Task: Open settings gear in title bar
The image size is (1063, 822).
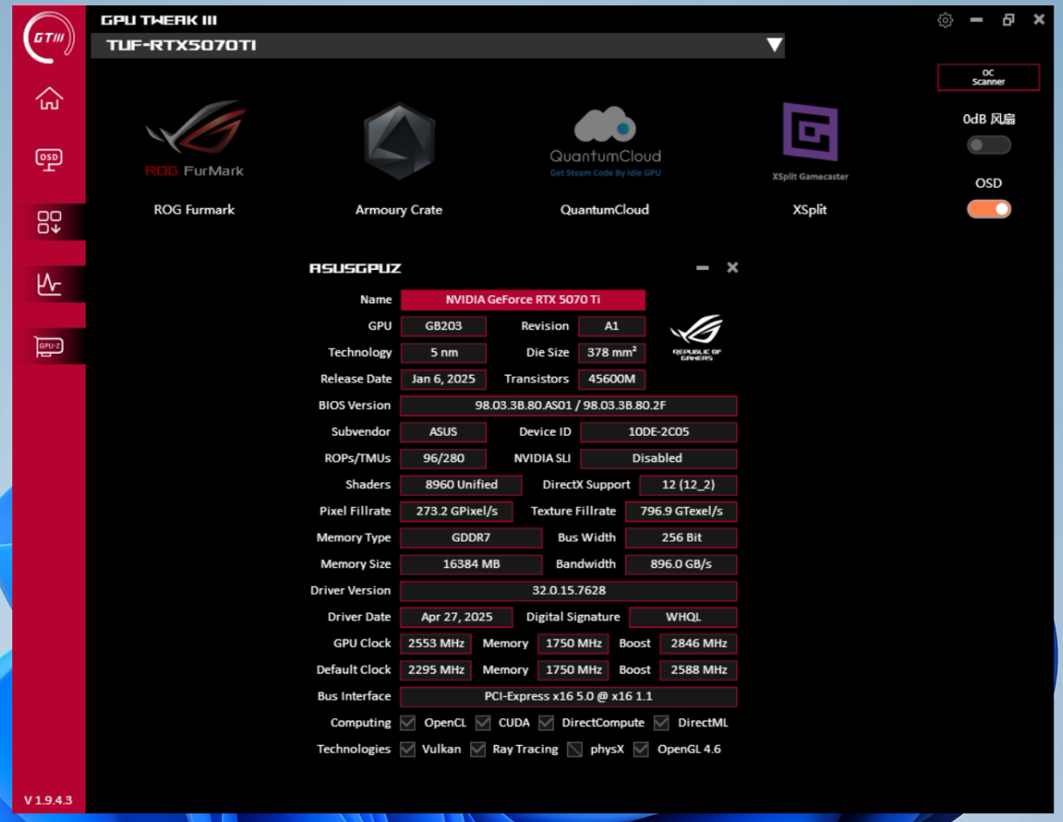Action: tap(945, 20)
